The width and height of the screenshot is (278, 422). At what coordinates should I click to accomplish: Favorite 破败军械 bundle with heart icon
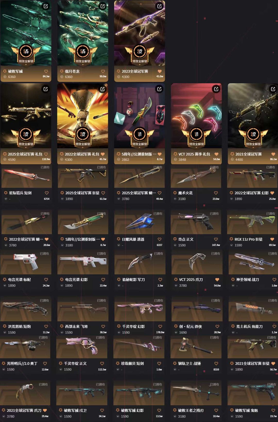coord(46,71)
